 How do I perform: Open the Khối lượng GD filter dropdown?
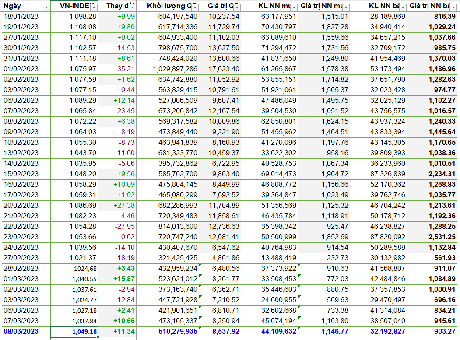click(x=195, y=7)
